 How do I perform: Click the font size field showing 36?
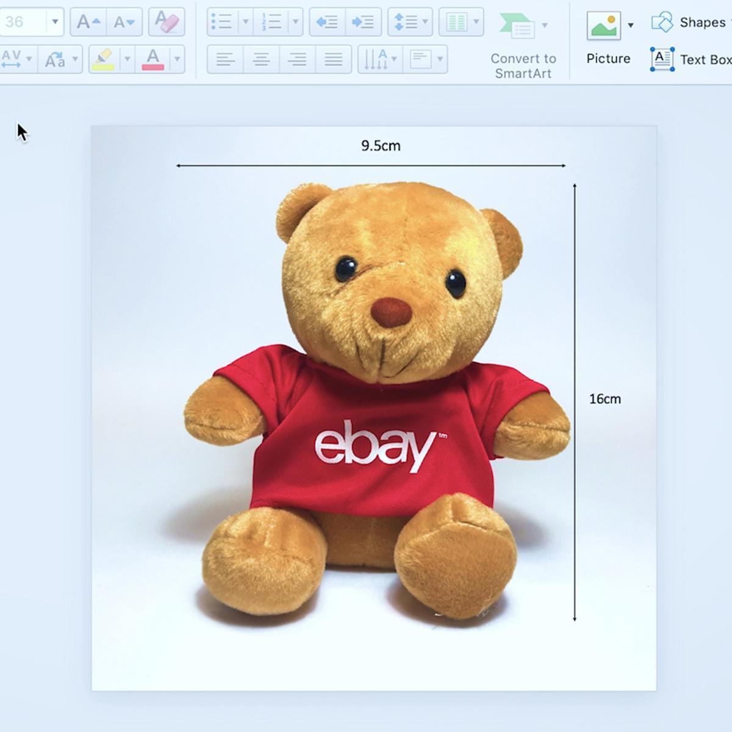click(x=21, y=23)
